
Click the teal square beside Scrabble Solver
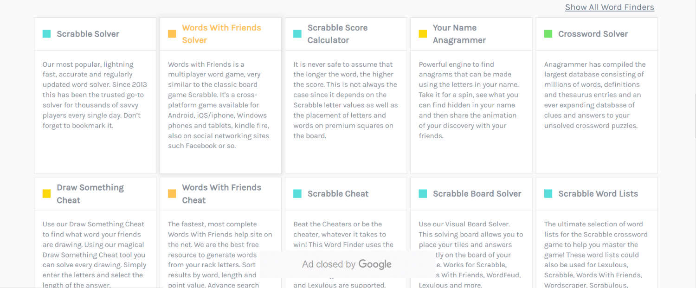[x=46, y=34]
